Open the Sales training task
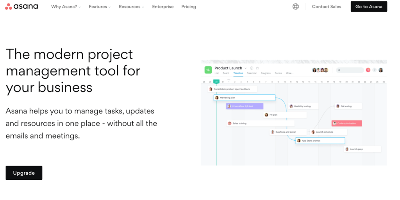The image size is (400, 200). pyautogui.click(x=261, y=124)
